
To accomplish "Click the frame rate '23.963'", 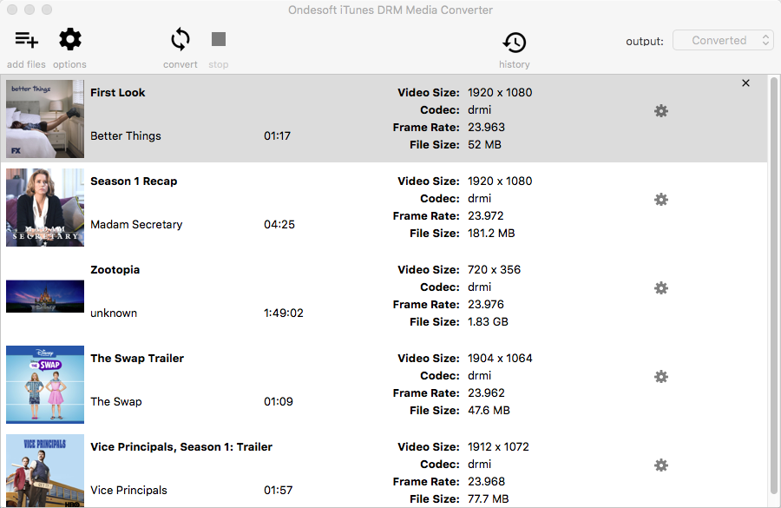I will click(x=486, y=128).
